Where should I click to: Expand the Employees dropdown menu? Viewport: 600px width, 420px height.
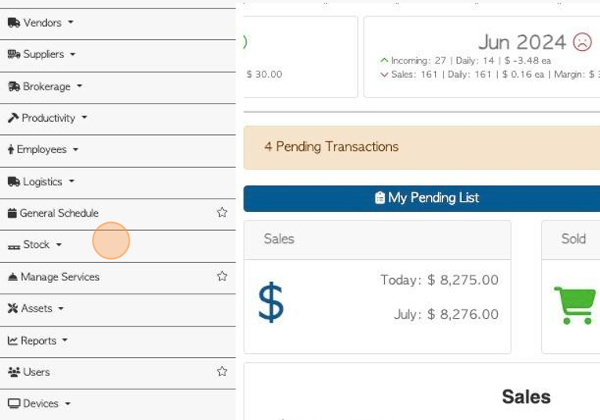(x=75, y=150)
